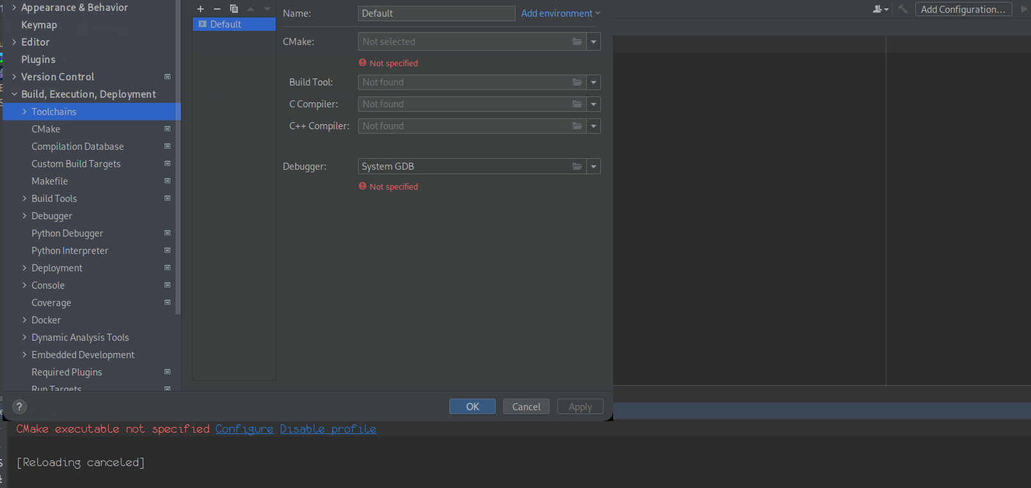Expand the Editor section

[x=14, y=42]
